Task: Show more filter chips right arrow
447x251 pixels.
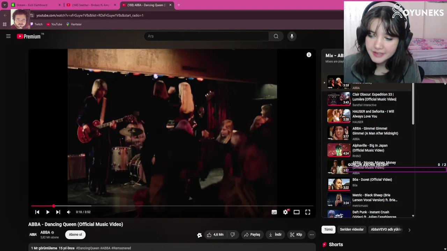Action: 409,230
